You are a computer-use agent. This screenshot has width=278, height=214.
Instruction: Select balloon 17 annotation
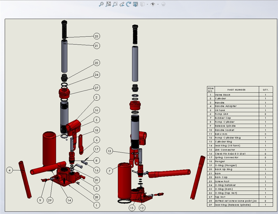[96, 149]
